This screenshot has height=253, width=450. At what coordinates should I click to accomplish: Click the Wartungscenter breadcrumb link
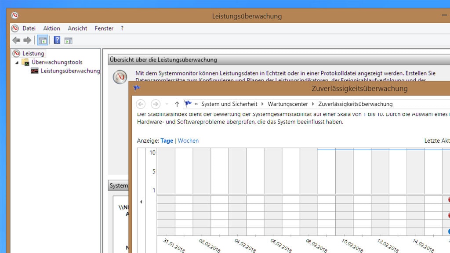coord(287,104)
